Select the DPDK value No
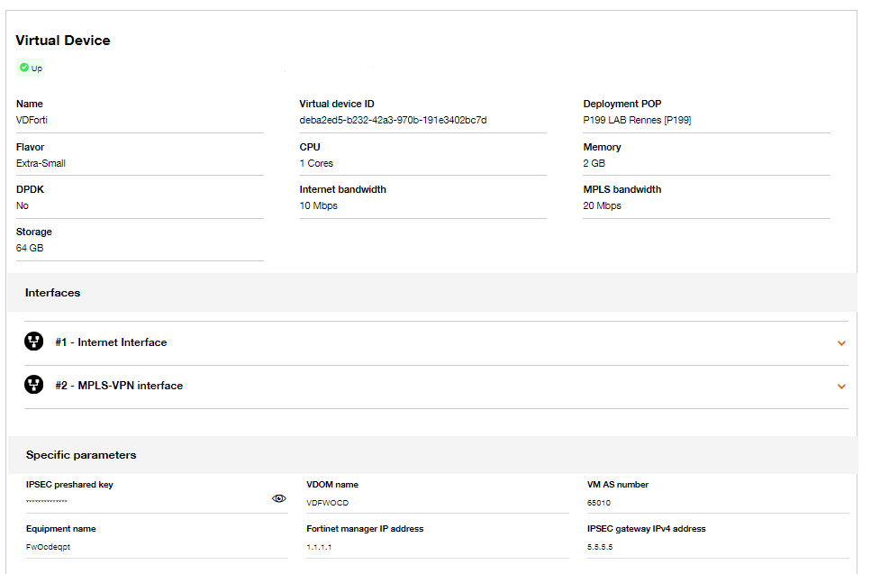Image resolution: width=871 pixels, height=574 pixels. click(x=23, y=205)
